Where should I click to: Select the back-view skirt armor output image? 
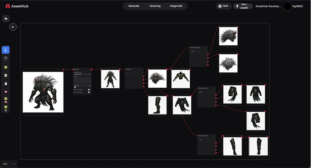(256, 94)
